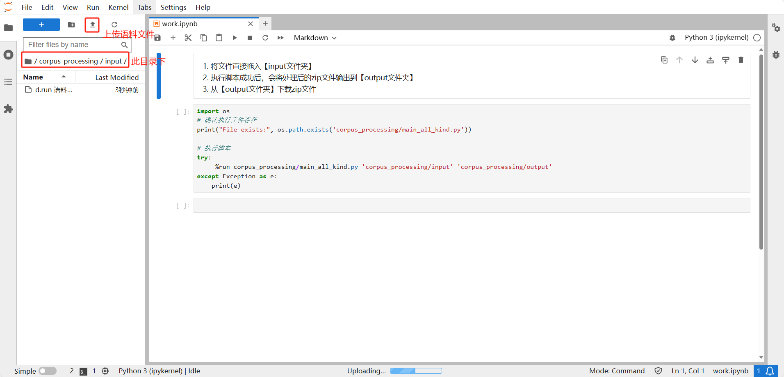Refresh the file browser list
The height and width of the screenshot is (377, 784).
[x=114, y=25]
